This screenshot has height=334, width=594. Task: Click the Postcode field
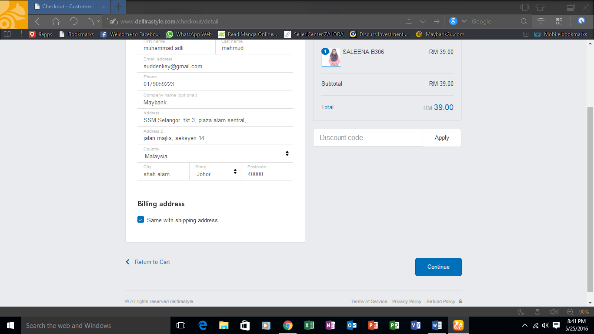point(267,171)
